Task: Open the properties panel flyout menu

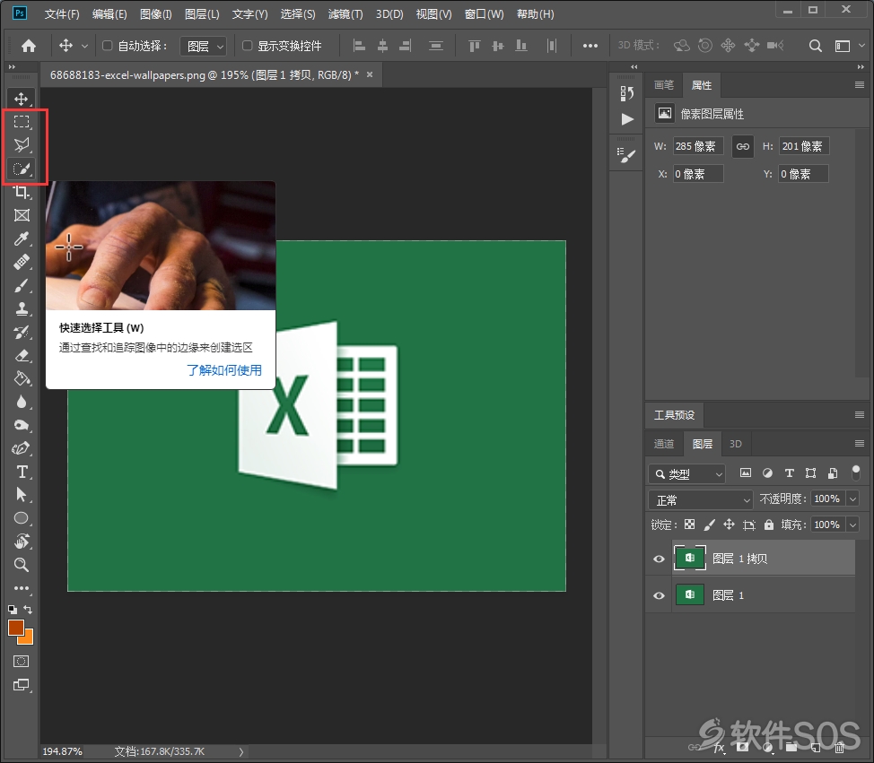Action: (x=860, y=84)
